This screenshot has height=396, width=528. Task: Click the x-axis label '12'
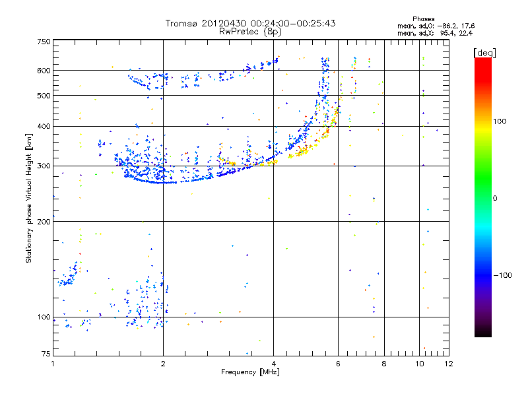(x=449, y=364)
